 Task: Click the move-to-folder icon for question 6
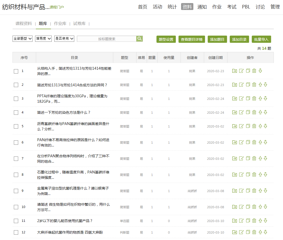(x=235, y=142)
